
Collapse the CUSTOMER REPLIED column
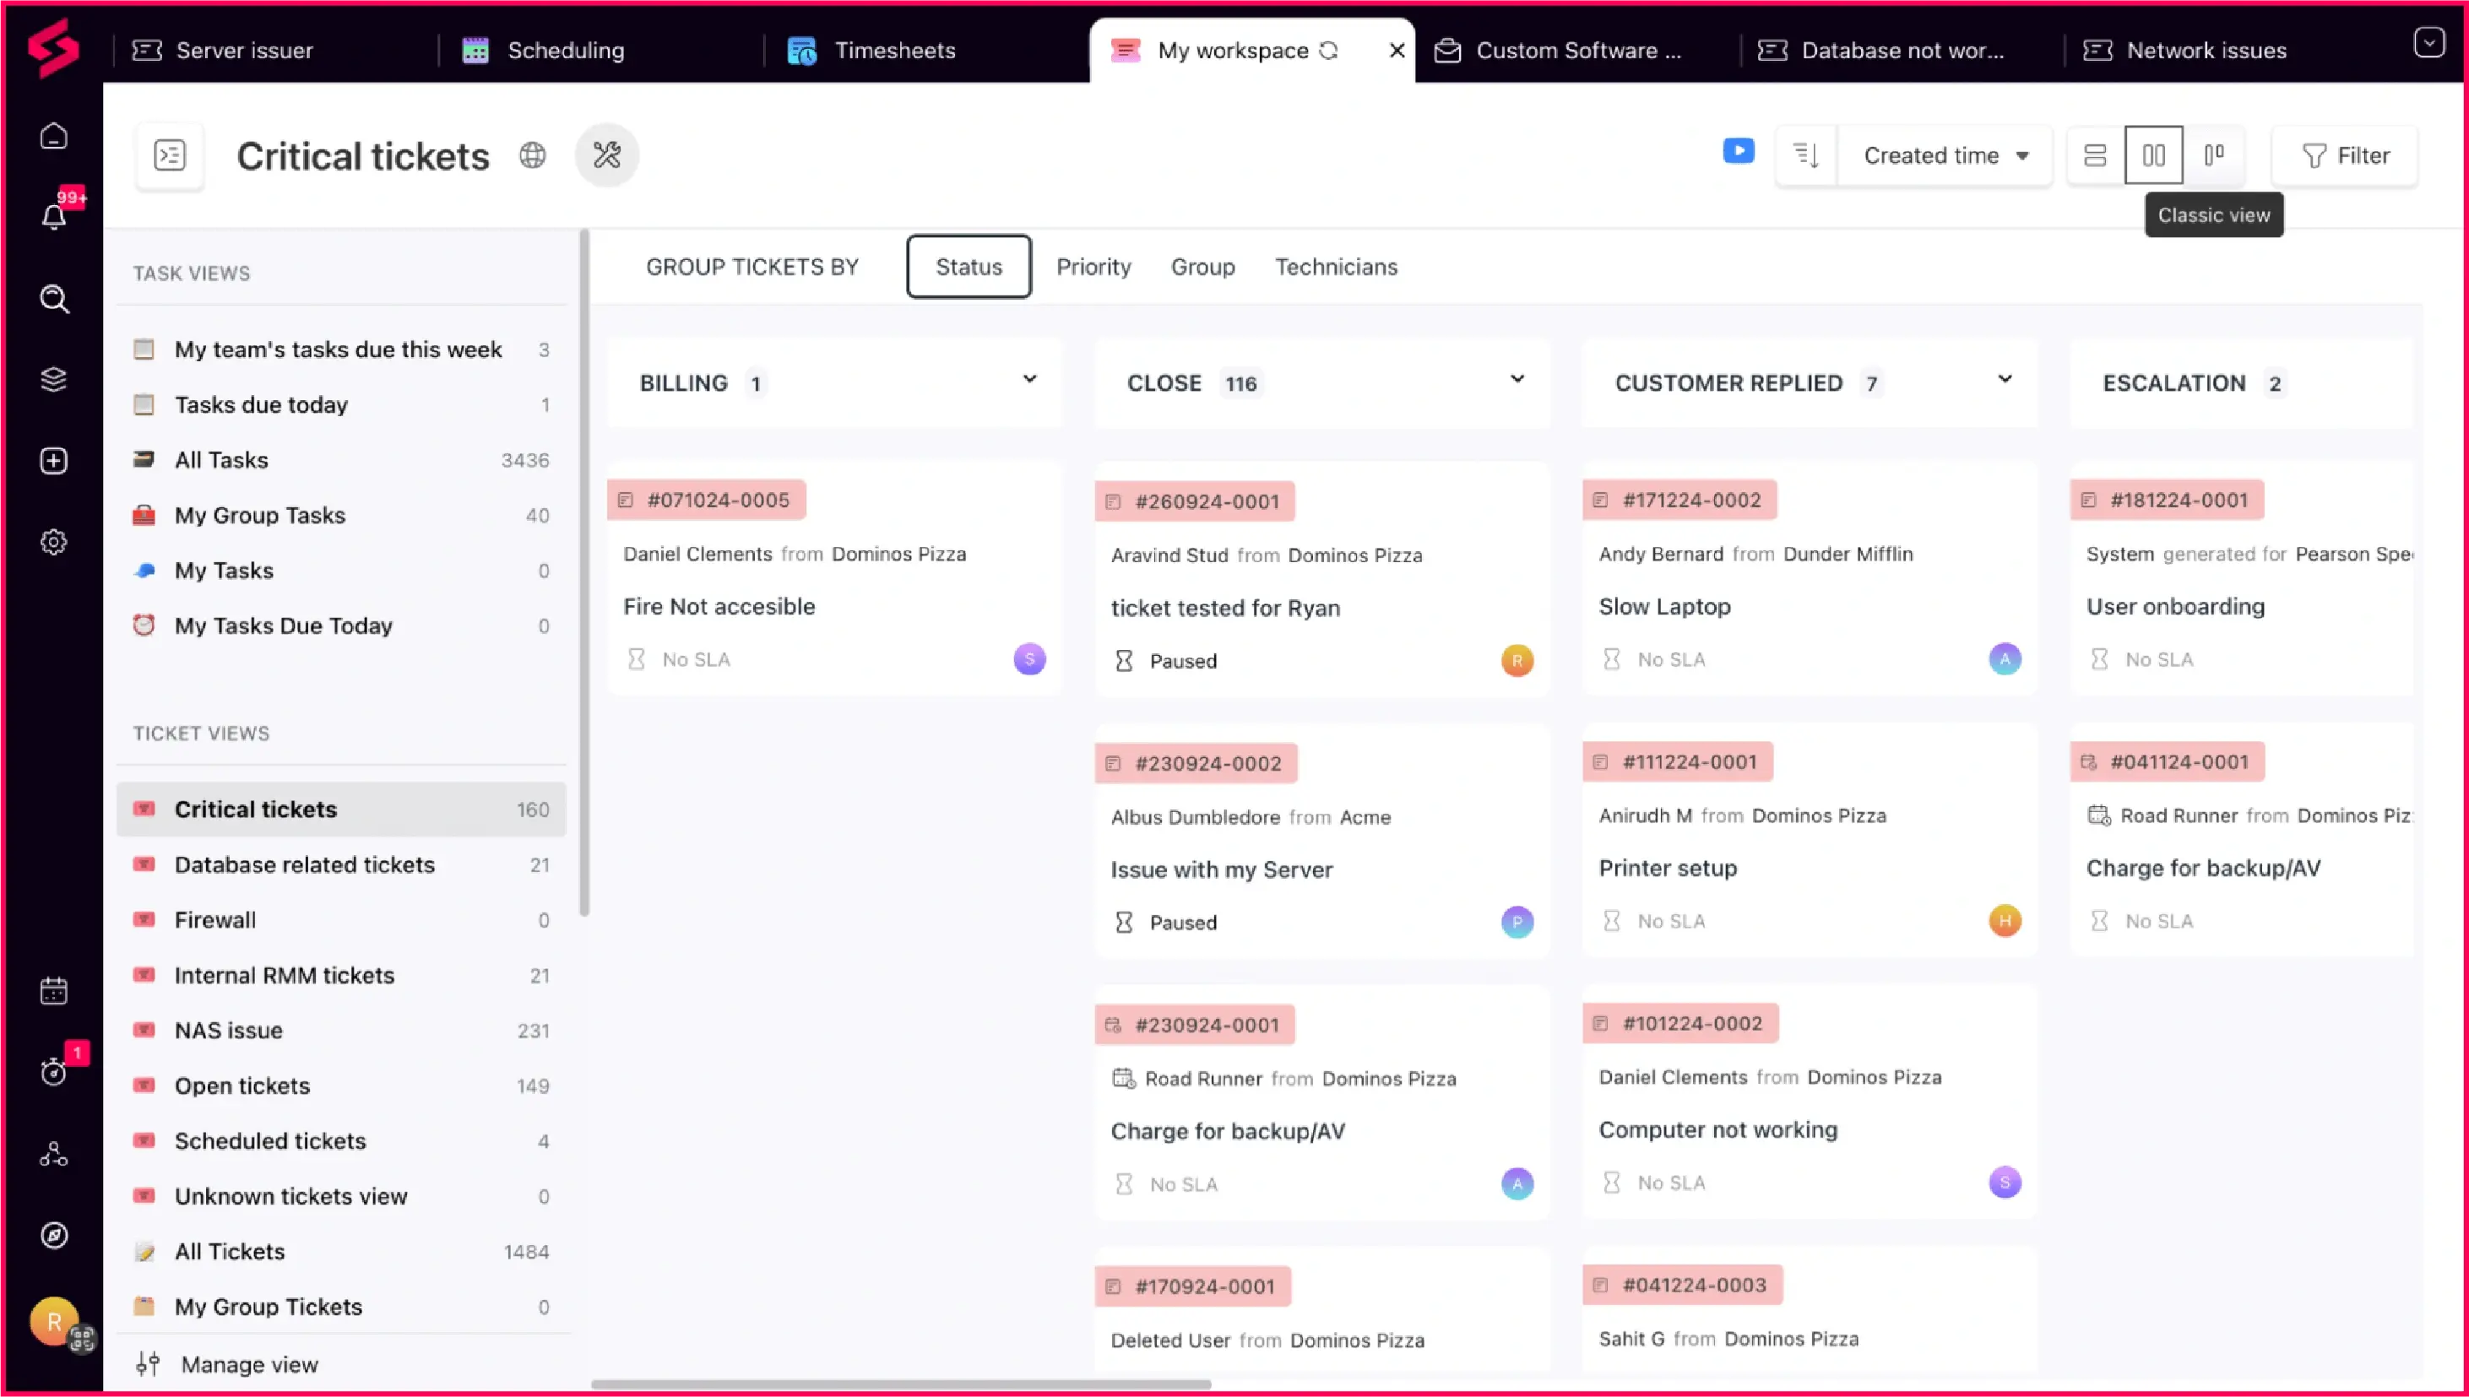(x=2005, y=378)
